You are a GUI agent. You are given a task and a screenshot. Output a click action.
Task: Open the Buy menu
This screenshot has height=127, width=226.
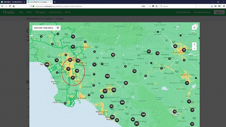point(21,12)
